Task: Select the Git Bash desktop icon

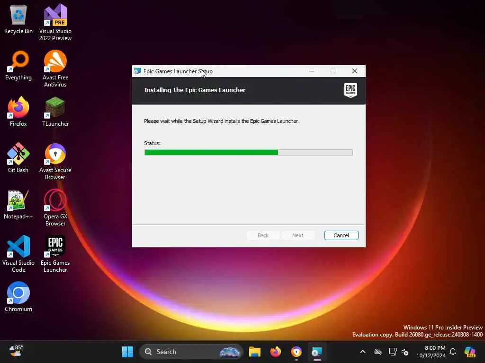Action: tap(18, 158)
